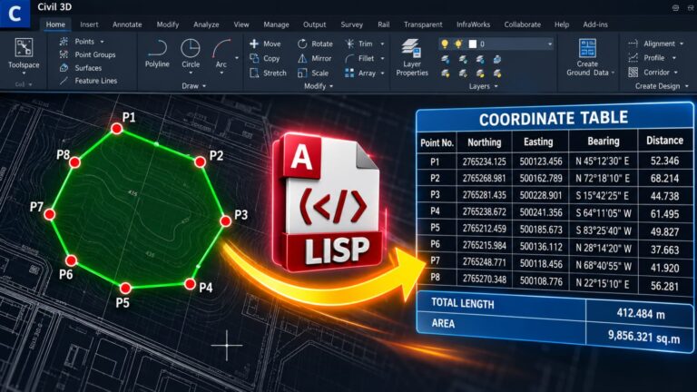This screenshot has height=392, width=697.
Task: Use the Mirror command
Action: click(x=314, y=58)
